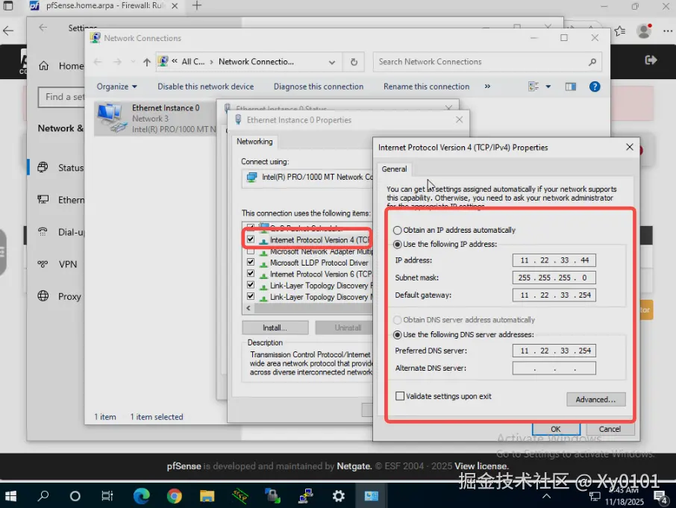Image resolution: width=676 pixels, height=508 pixels.
Task: Select Ethernet Instance 0 adapter icon
Action: tap(110, 118)
